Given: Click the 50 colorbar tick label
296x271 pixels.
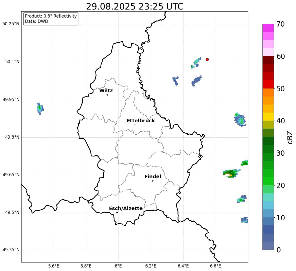Looking at the screenshot, I should point(280,88).
